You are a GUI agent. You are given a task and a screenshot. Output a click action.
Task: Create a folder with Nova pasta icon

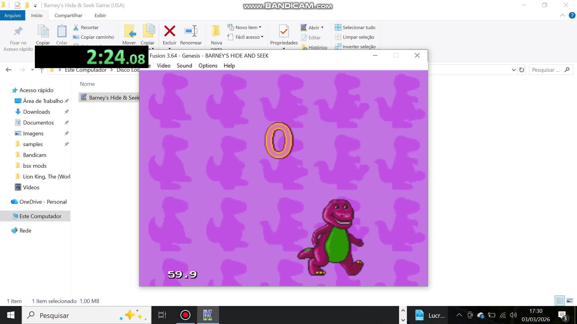point(216,31)
